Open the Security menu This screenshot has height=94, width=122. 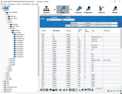pos(19,4)
